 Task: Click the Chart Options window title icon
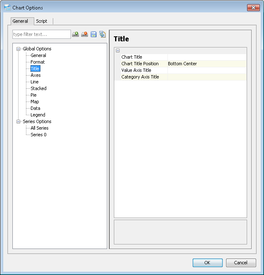pos(7,8)
